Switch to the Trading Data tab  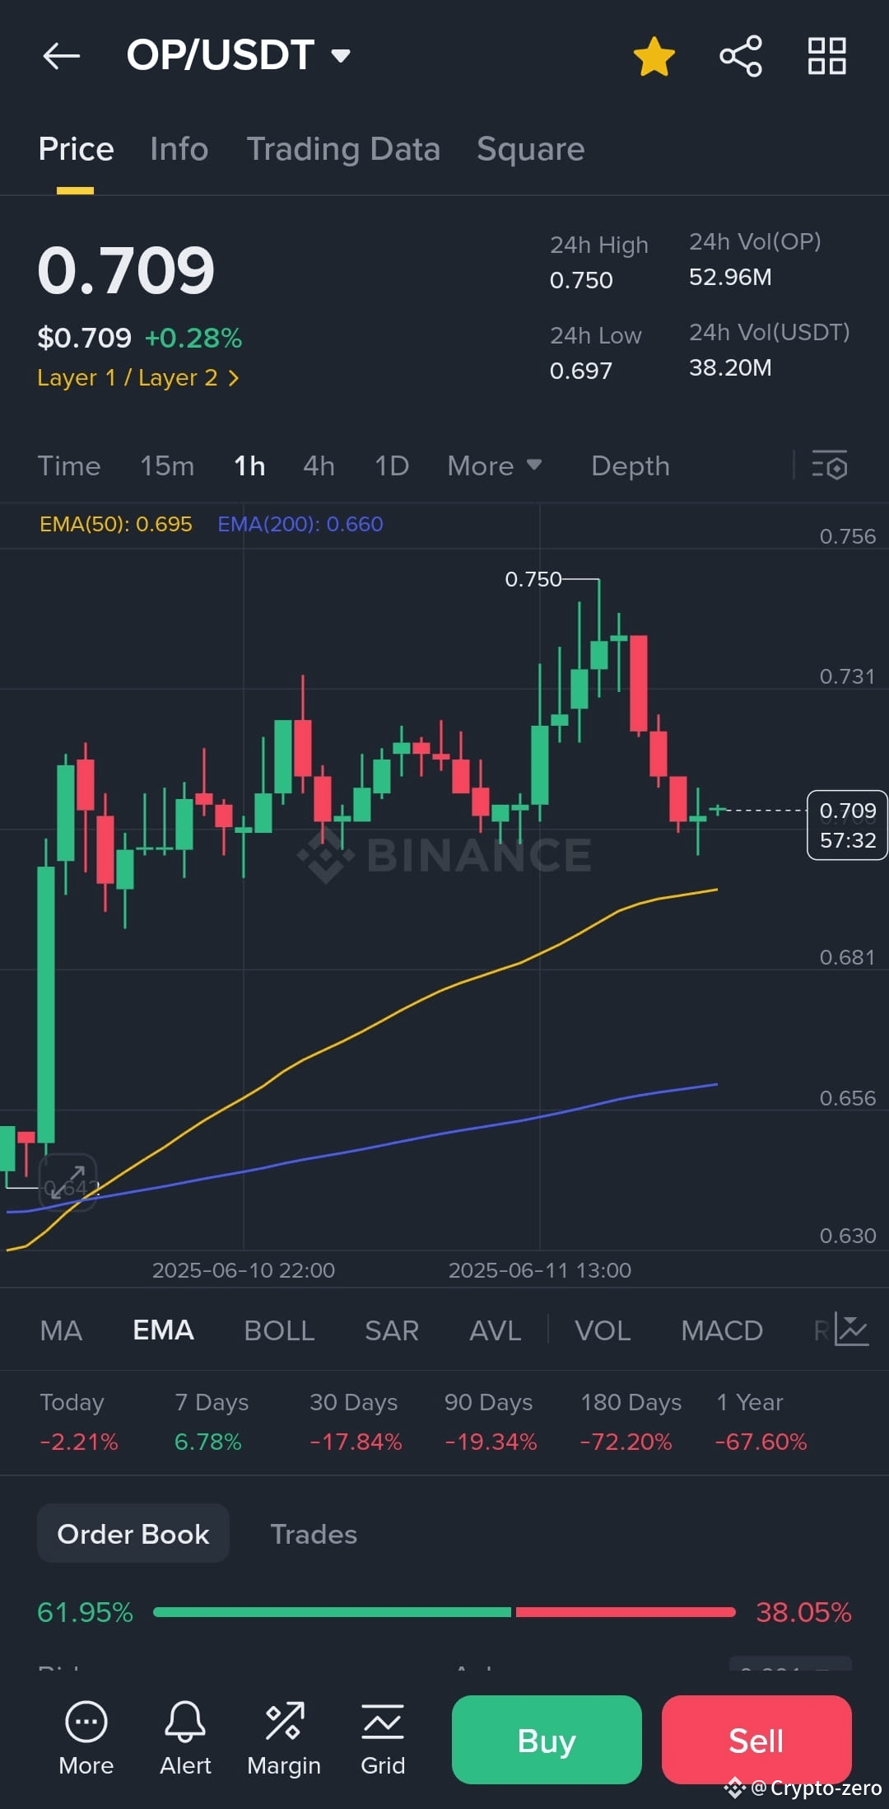tap(343, 149)
